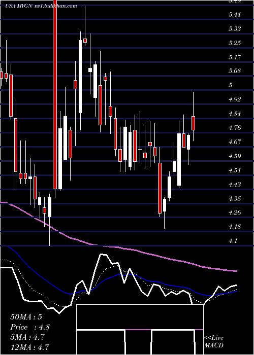The height and width of the screenshot is (355, 254).
Task: Click the <<Live MACD label
Action: click(214, 341)
